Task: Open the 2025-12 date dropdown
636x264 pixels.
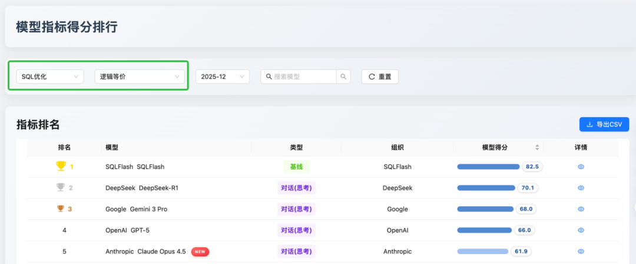Action: tap(222, 77)
